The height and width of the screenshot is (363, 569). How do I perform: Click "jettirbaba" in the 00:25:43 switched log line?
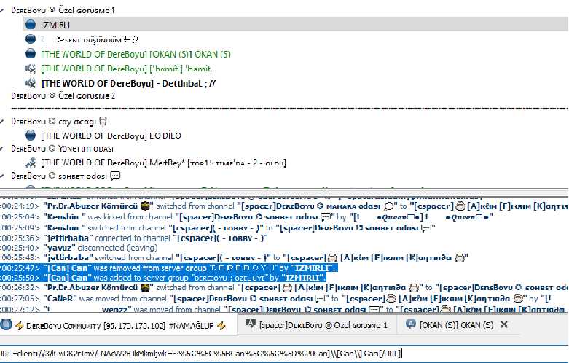click(68, 258)
